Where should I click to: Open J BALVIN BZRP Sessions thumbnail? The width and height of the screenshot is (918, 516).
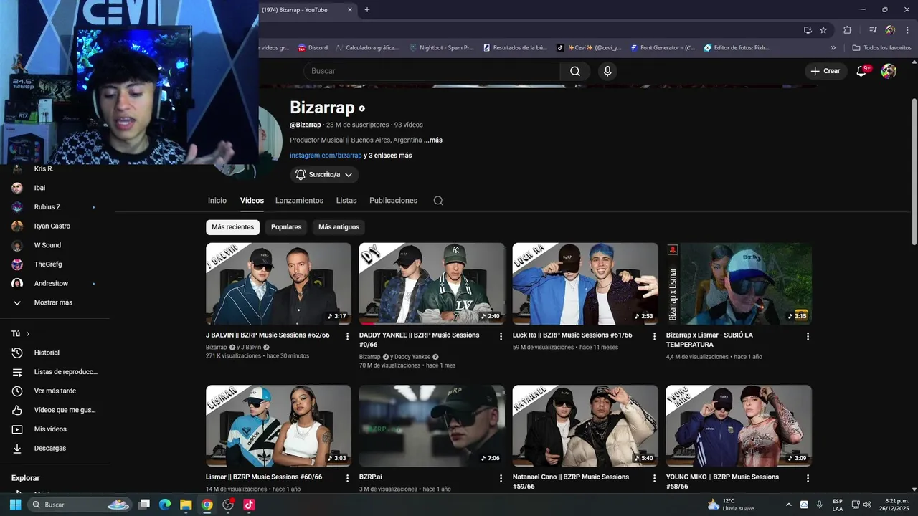278,284
